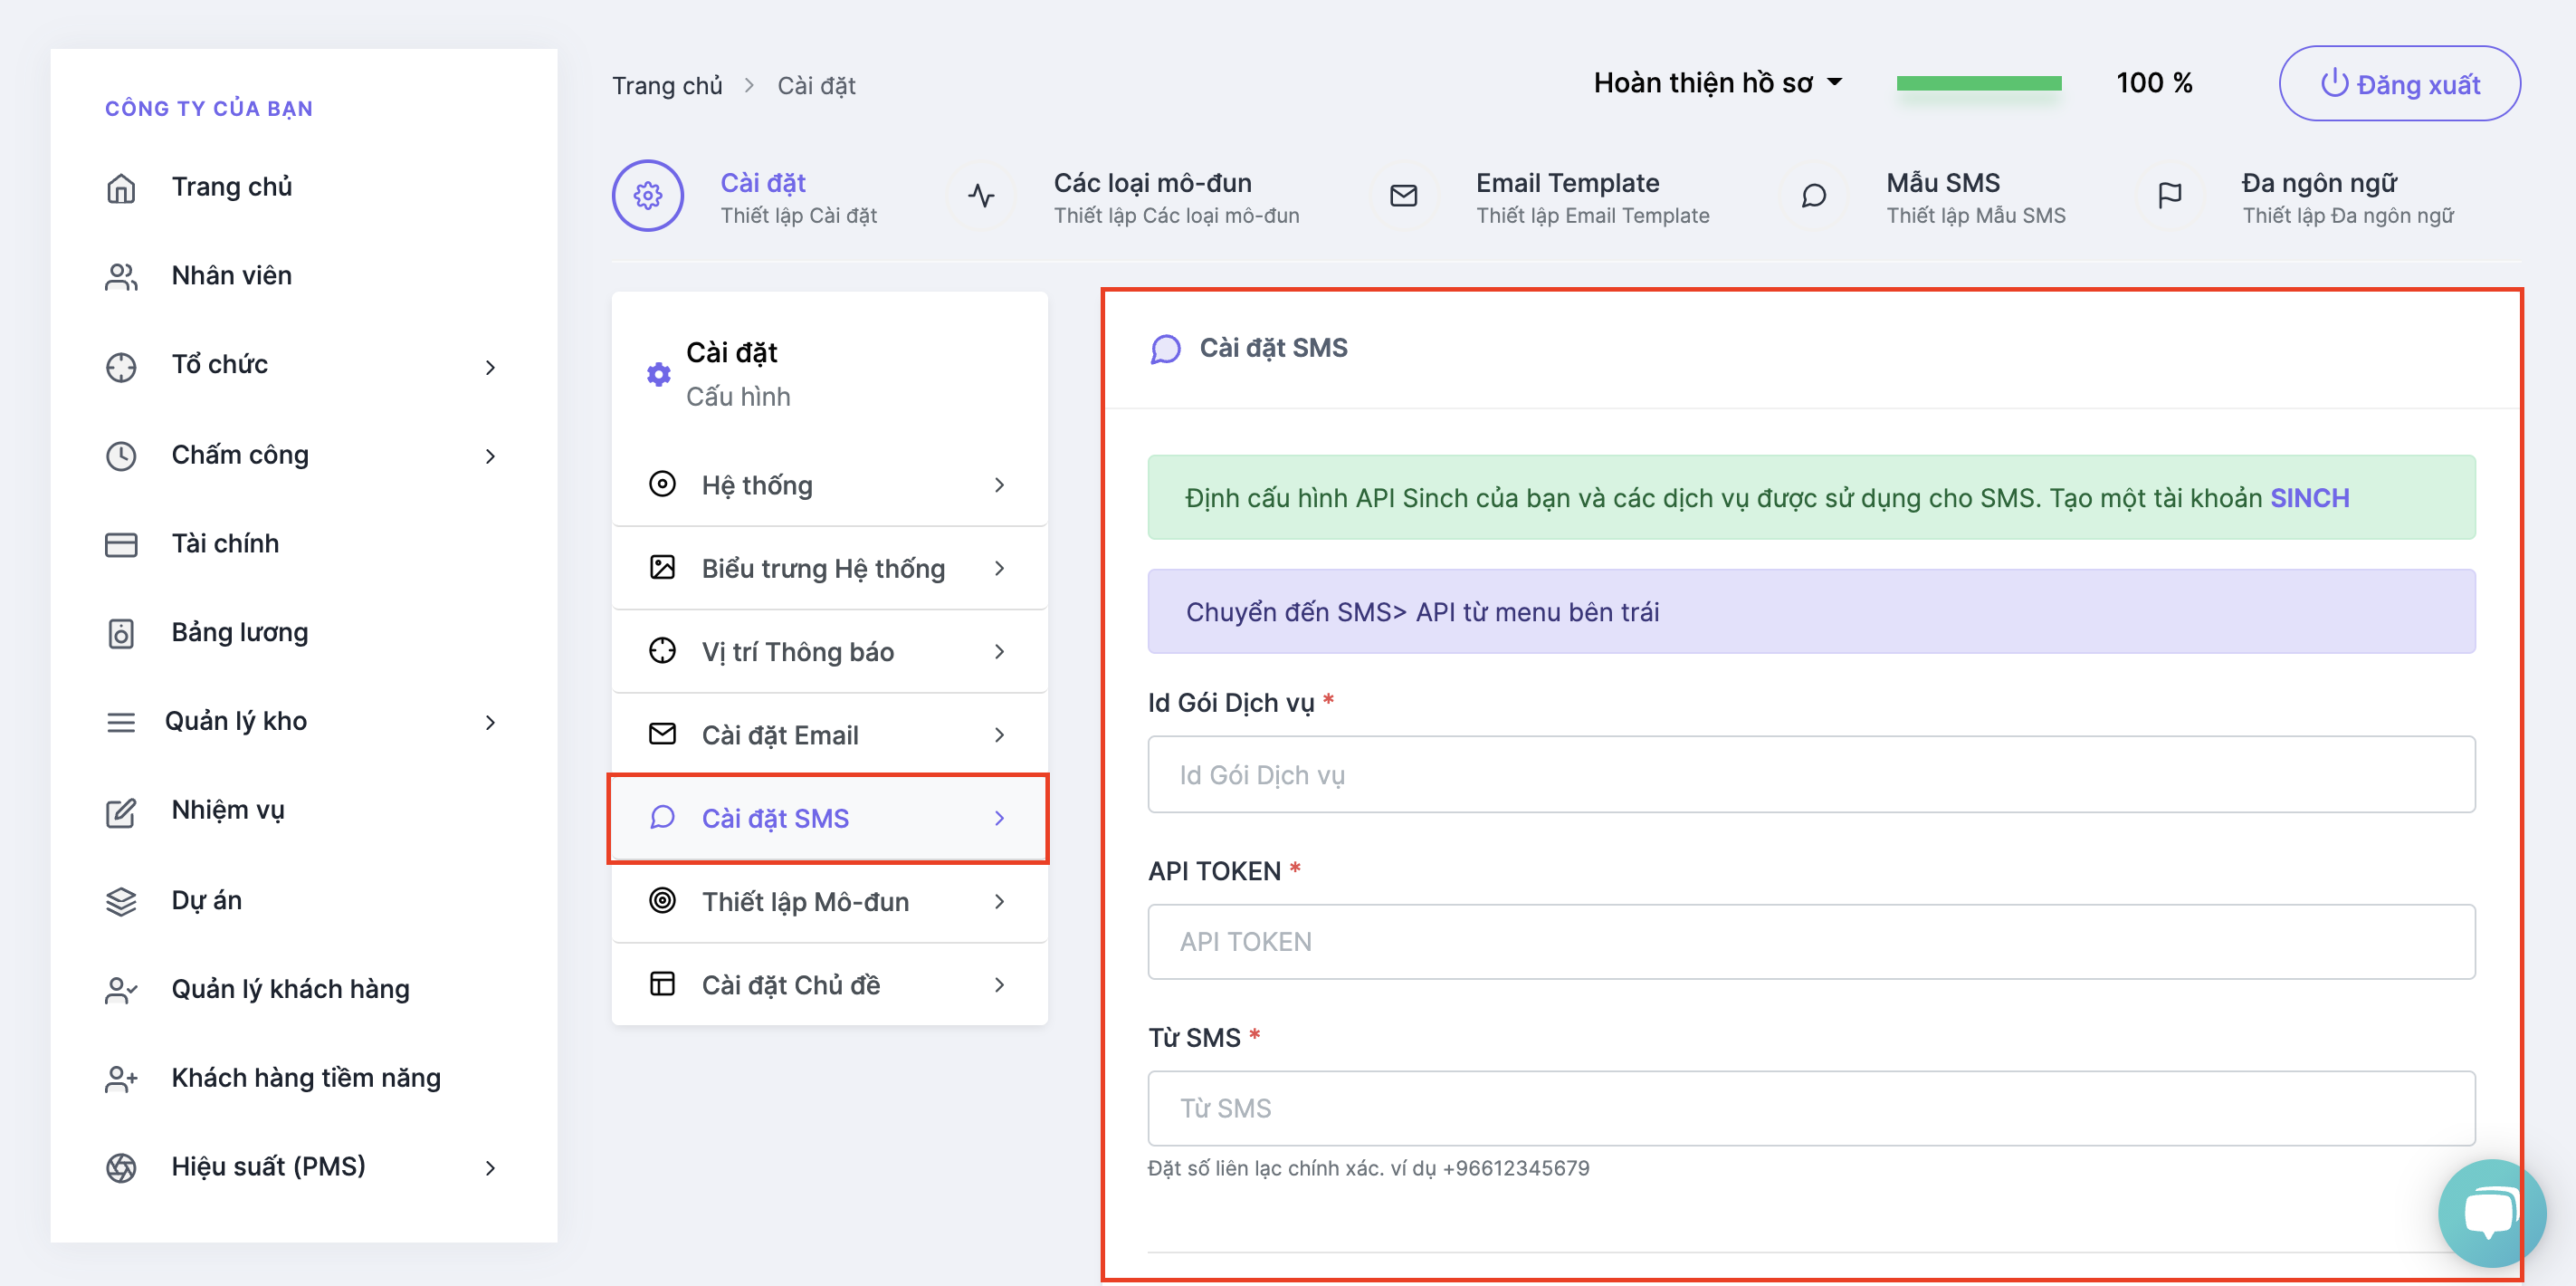Focus the Từ SMS input field
Screen dimensions: 2576x1286
click(x=1811, y=1108)
